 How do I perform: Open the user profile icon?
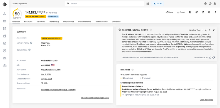tap(215, 3)
